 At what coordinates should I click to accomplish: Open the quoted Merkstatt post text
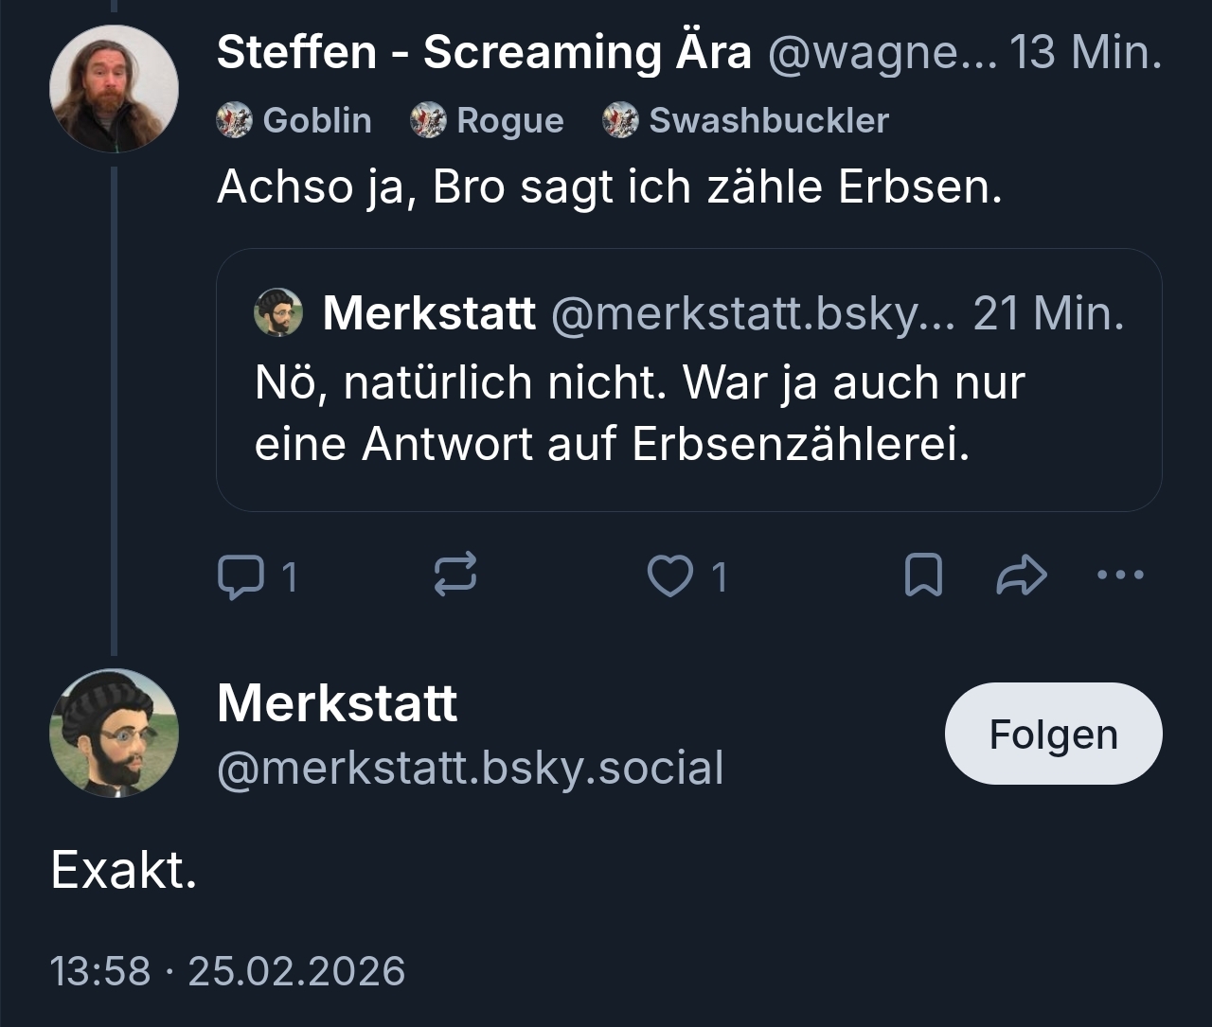(x=639, y=413)
